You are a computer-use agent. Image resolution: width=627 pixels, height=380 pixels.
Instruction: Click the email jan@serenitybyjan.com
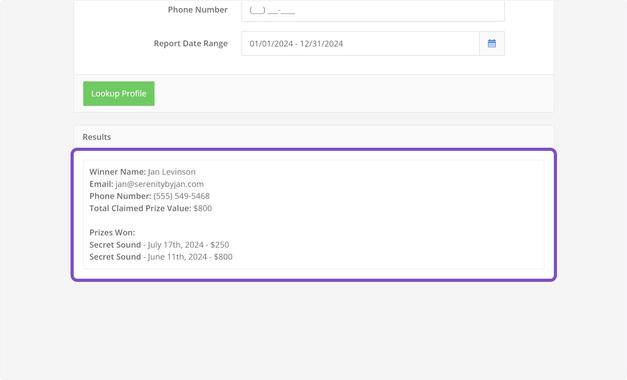coord(159,184)
